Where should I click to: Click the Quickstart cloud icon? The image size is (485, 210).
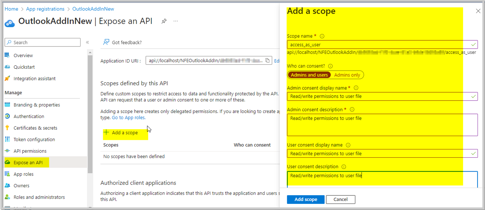coord(7,67)
